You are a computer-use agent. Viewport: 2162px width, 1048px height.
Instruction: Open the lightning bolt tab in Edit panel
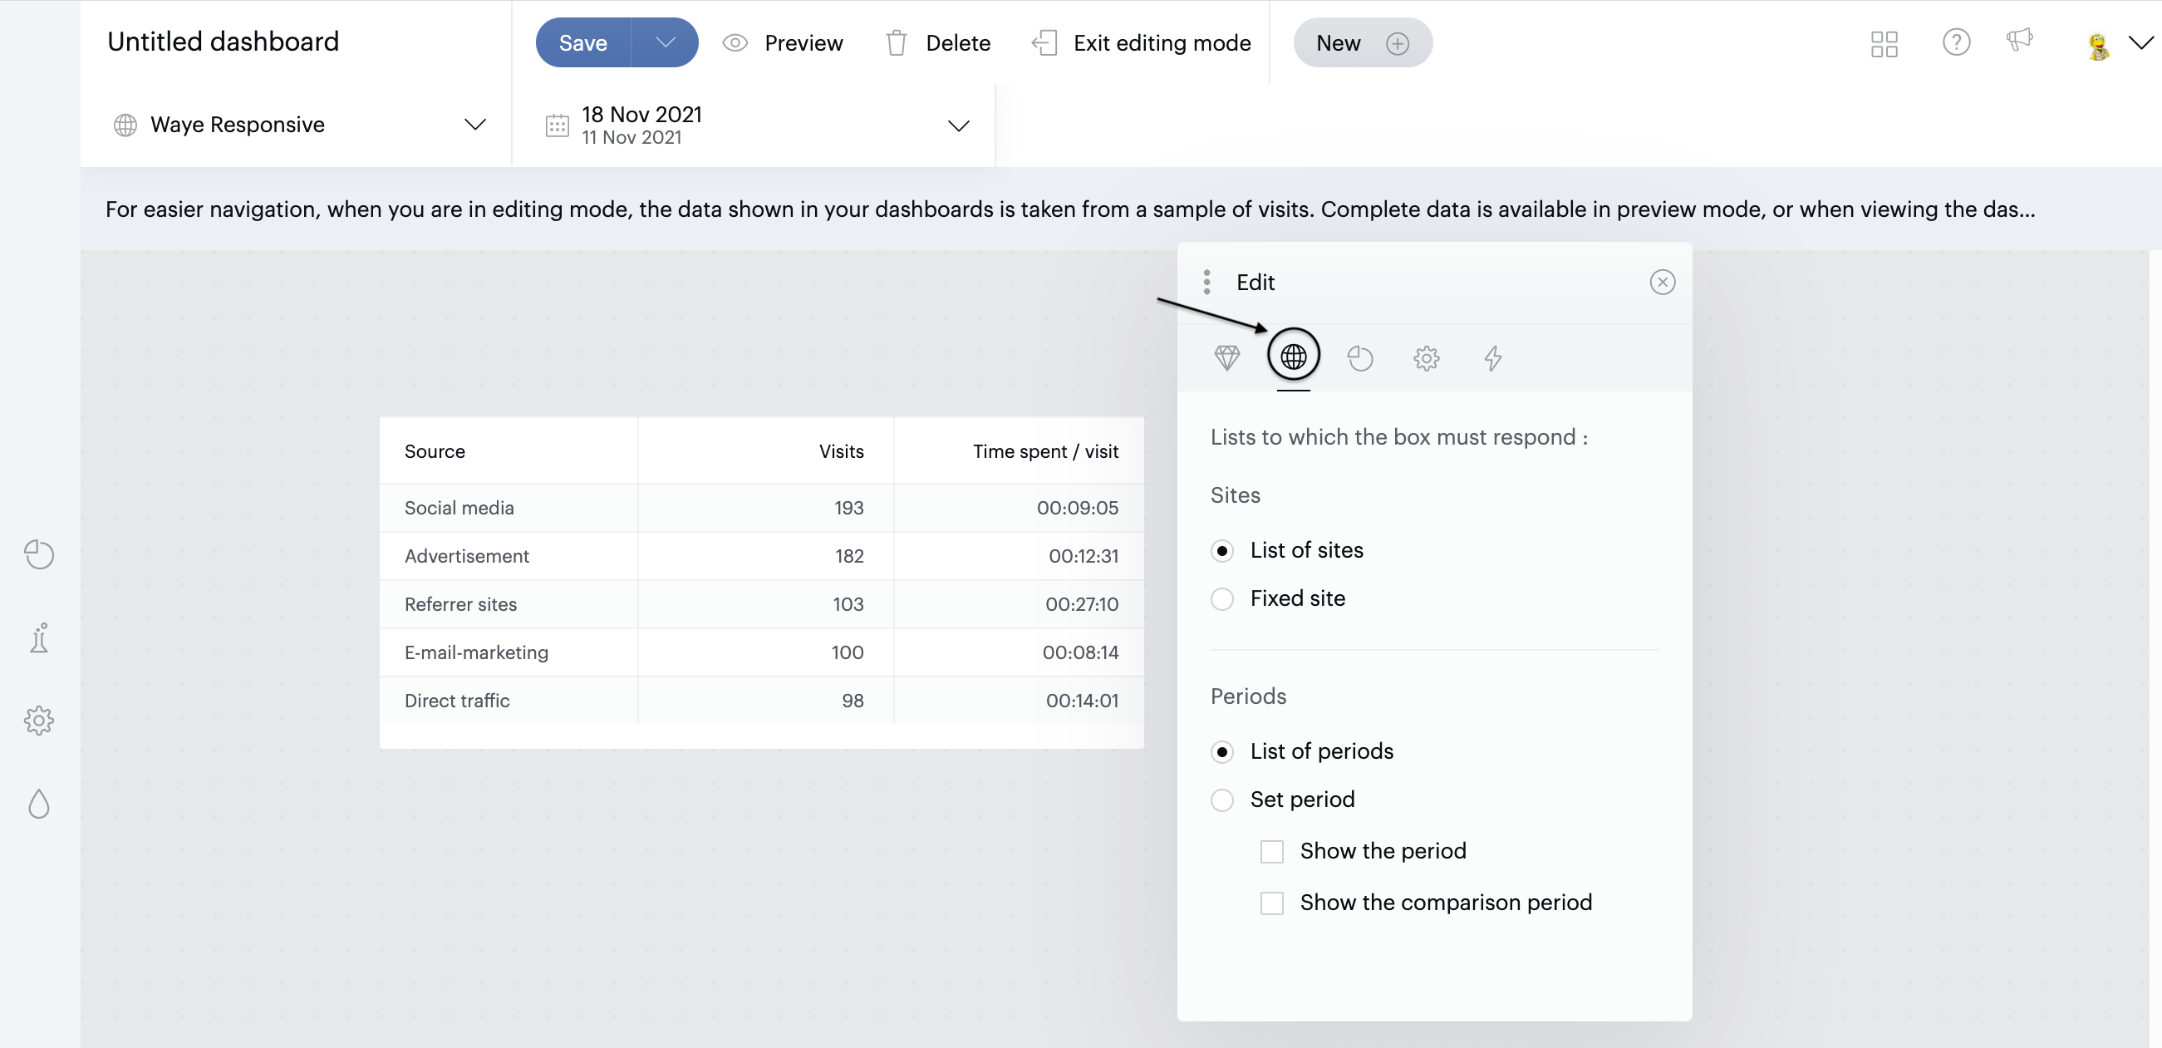(x=1492, y=357)
